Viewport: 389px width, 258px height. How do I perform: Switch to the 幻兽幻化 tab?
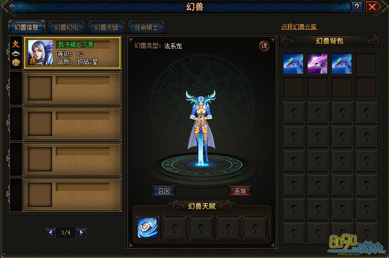(x=67, y=27)
